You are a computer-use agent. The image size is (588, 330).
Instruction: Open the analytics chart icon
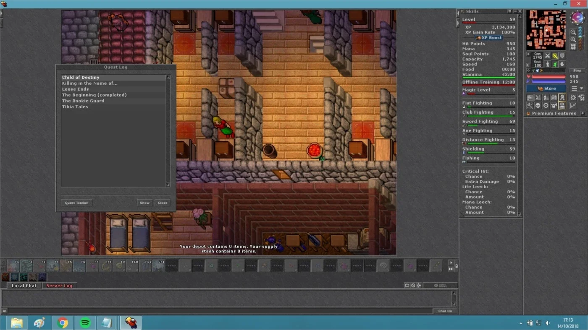tap(573, 105)
